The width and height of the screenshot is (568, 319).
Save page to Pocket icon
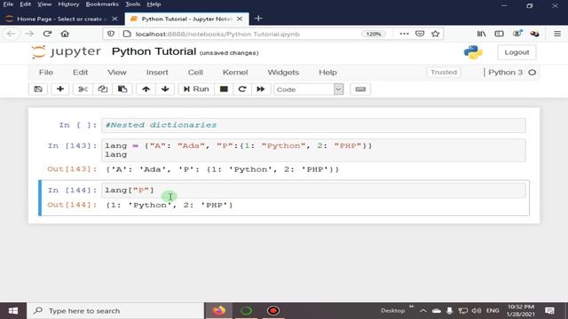point(420,34)
